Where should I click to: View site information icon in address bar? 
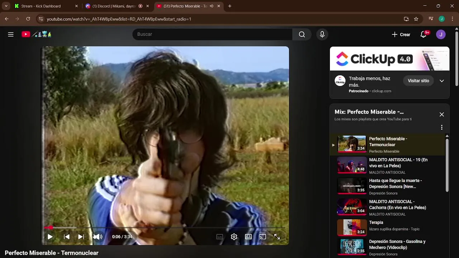pyautogui.click(x=41, y=19)
